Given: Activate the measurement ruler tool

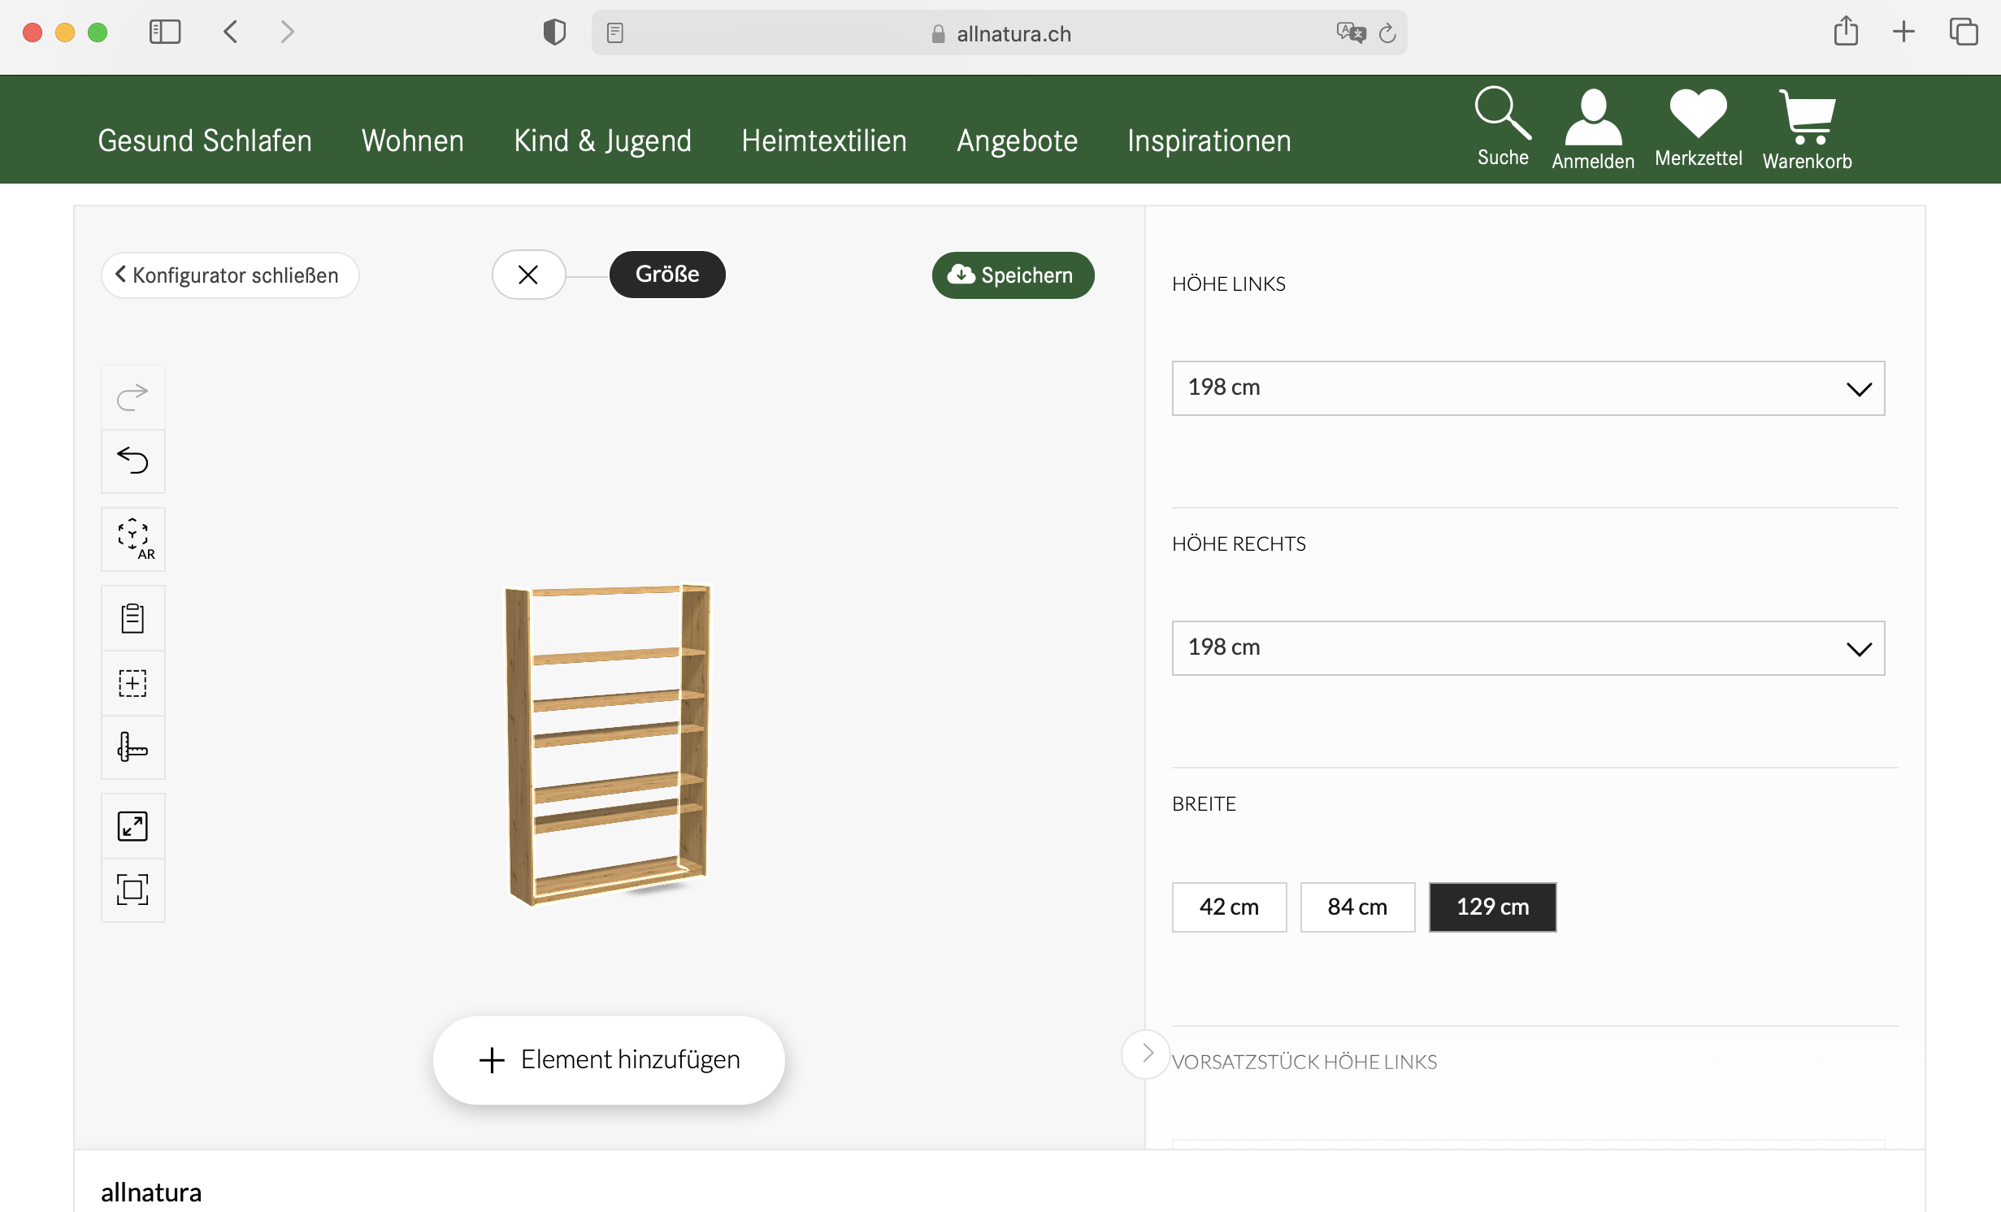Looking at the screenshot, I should (x=132, y=747).
